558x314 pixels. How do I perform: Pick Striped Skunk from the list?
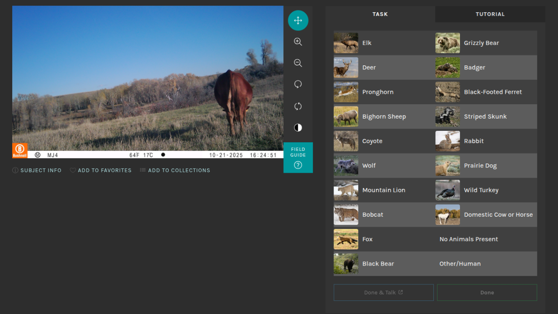tap(486, 116)
